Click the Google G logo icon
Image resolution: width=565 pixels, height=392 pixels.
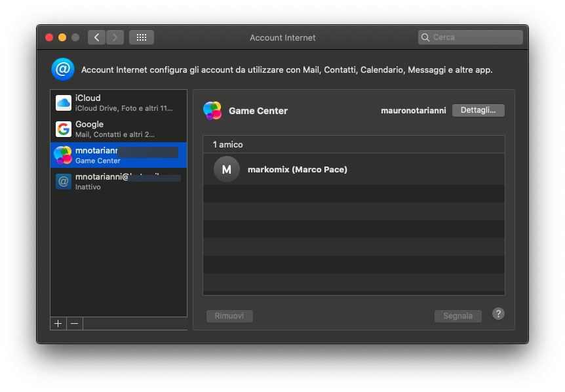(x=64, y=129)
